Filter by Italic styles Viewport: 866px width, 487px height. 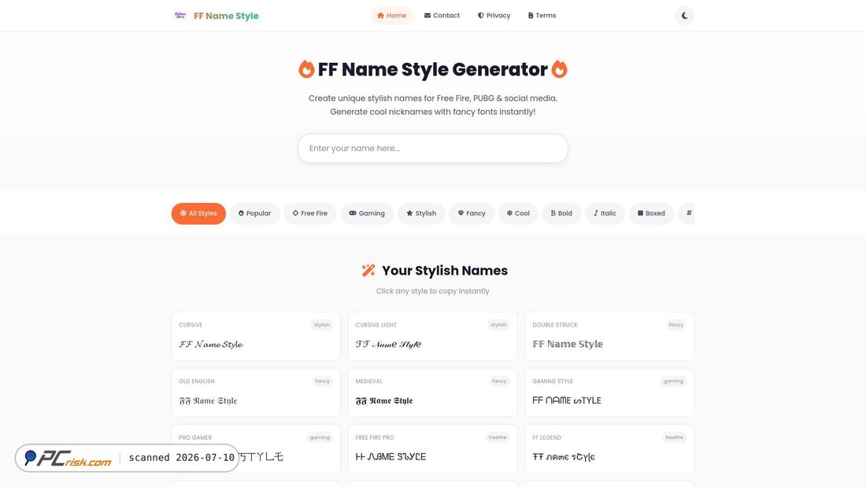[605, 213]
